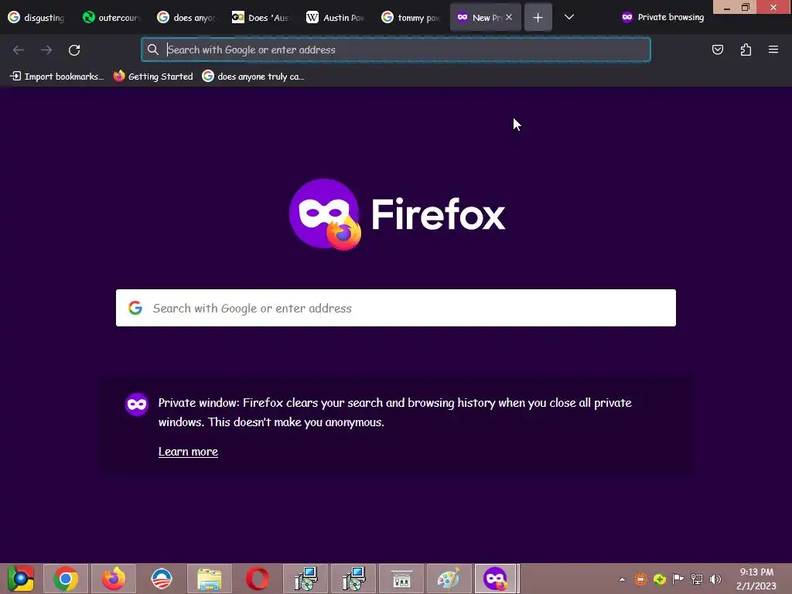Open Import bookmarks from toolbar
The image size is (792, 594).
coord(57,77)
